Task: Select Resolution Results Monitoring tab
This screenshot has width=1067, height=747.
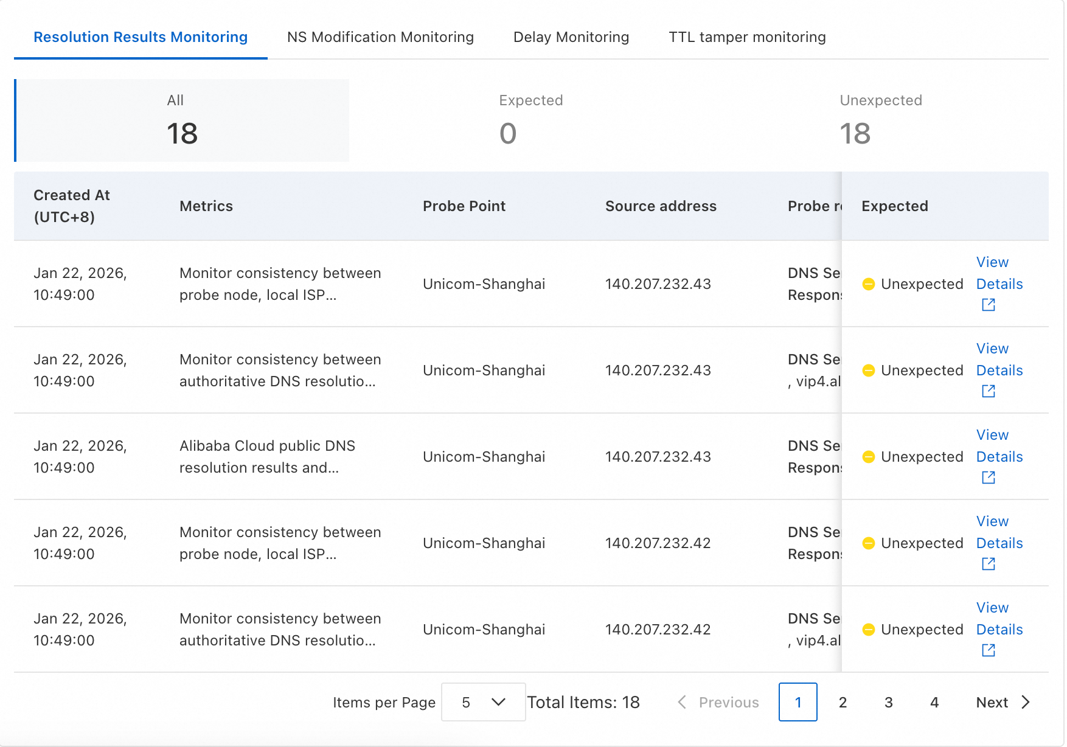Action: point(141,37)
